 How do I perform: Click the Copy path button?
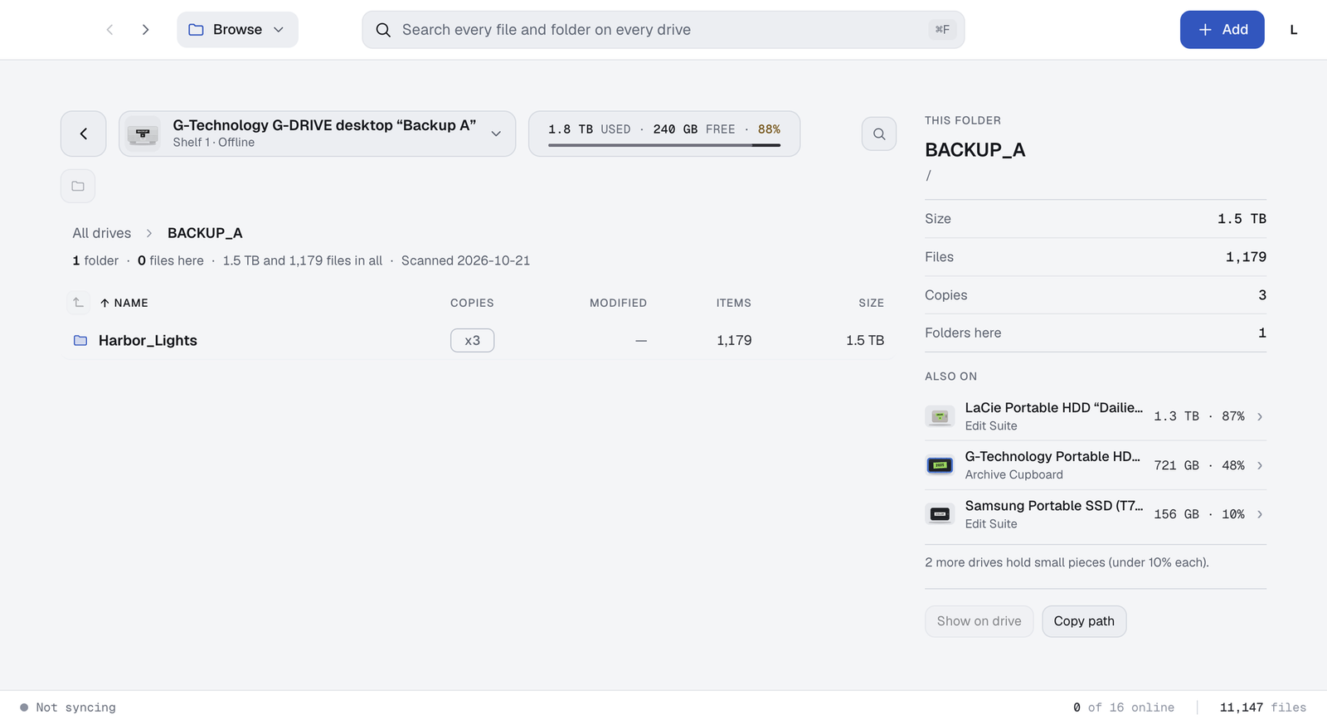click(1084, 621)
